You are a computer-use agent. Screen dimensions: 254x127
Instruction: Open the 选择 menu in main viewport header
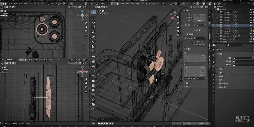127,4
